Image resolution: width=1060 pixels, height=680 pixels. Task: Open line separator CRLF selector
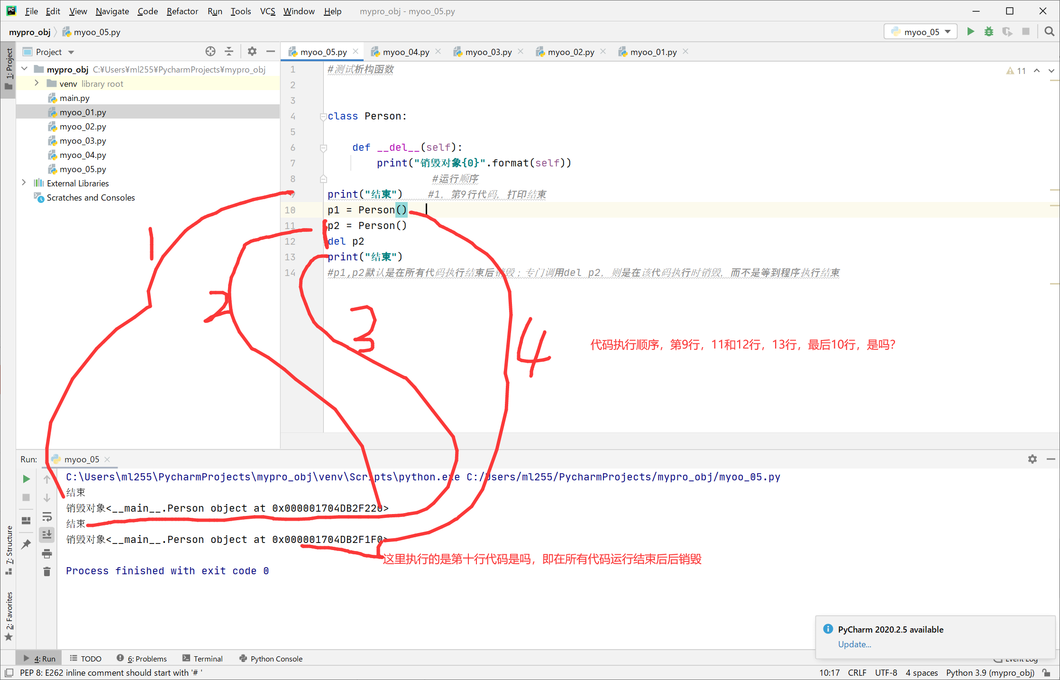click(857, 672)
